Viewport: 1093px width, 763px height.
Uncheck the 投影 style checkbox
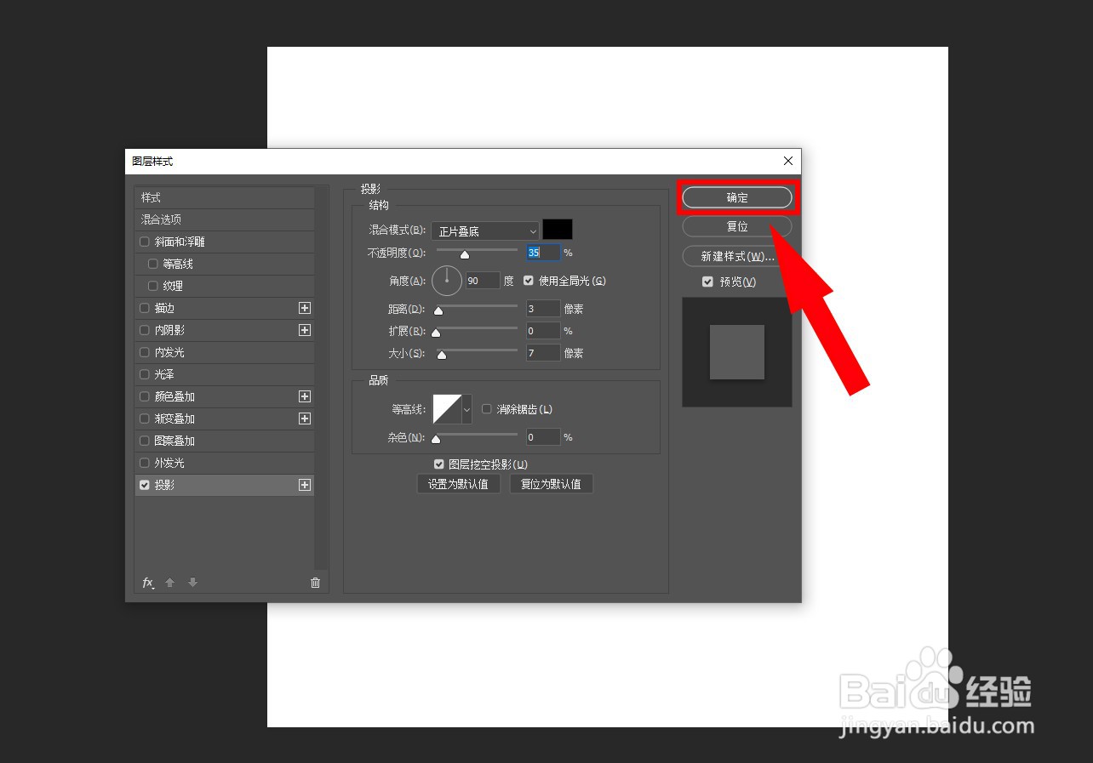(x=145, y=485)
